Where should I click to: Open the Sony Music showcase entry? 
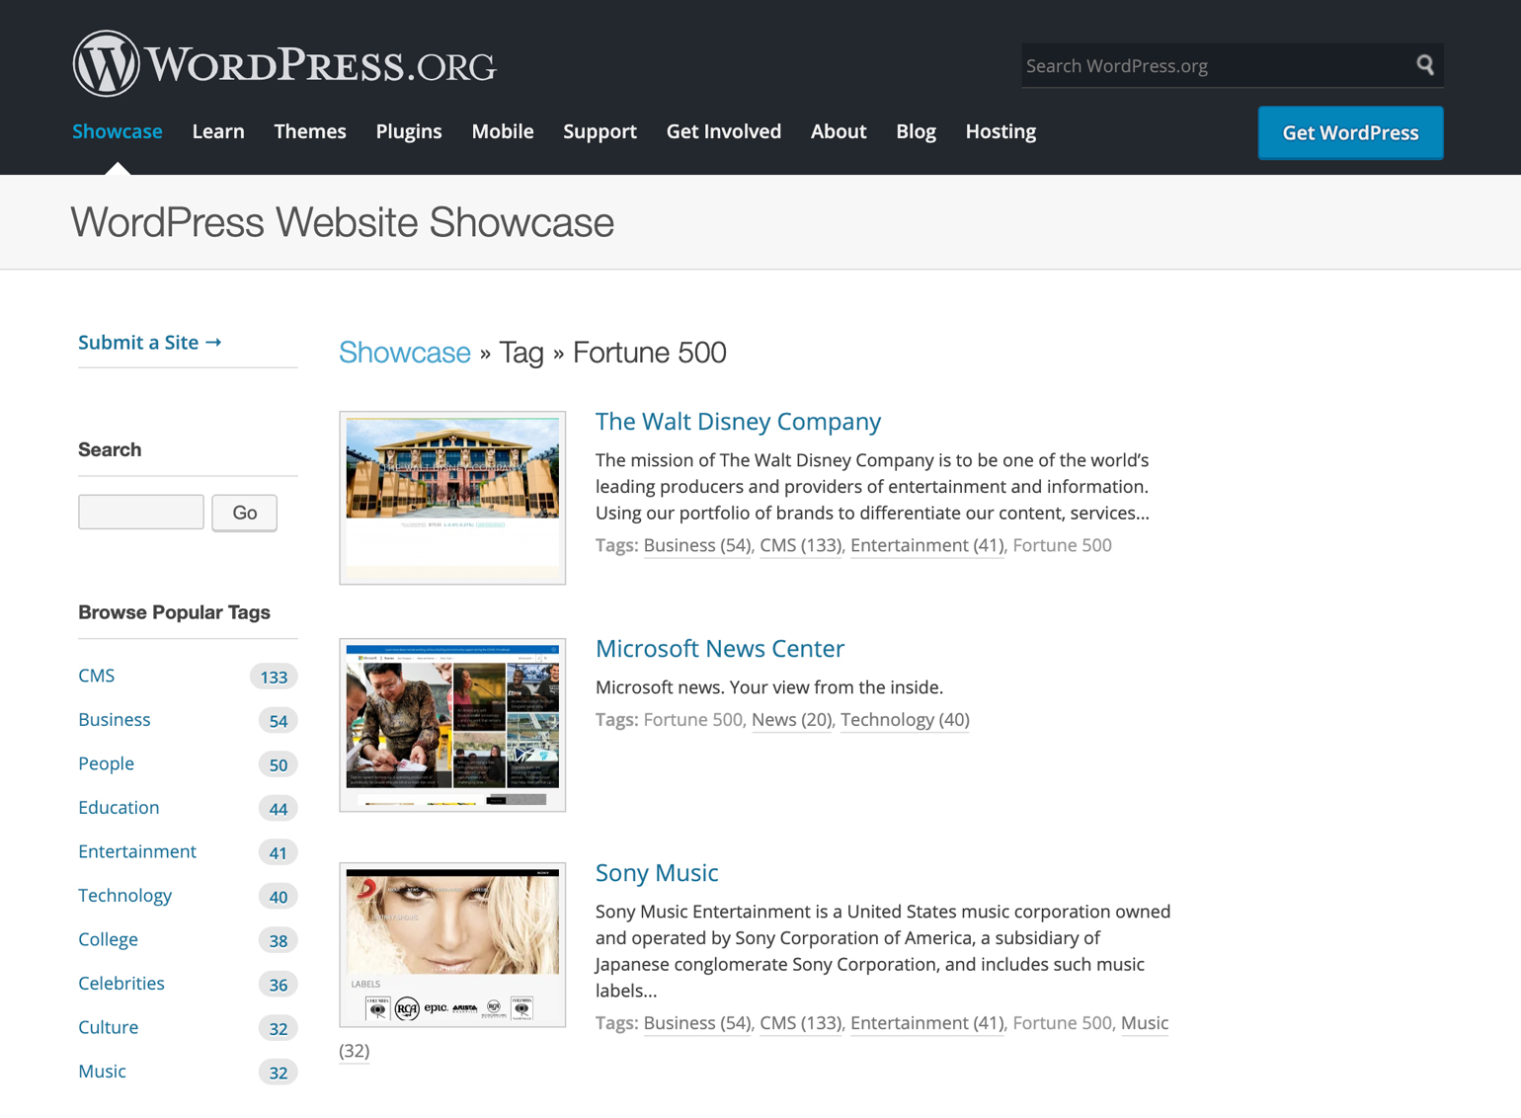pyautogui.click(x=656, y=872)
